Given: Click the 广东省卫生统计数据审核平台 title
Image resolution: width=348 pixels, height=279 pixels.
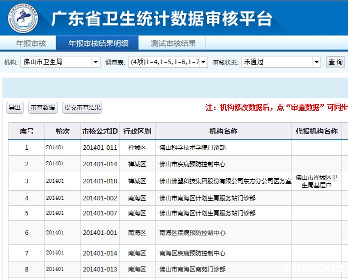Looking at the screenshot, I should [162, 19].
